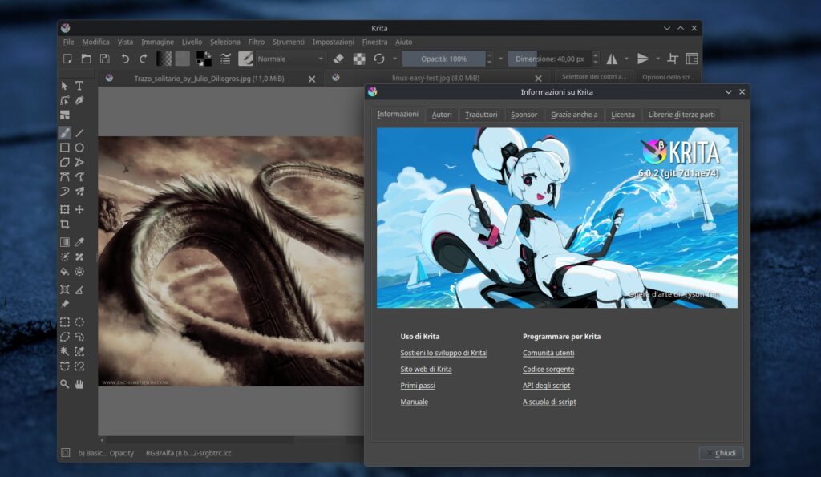Toggle vertical mirror tool

(x=642, y=59)
